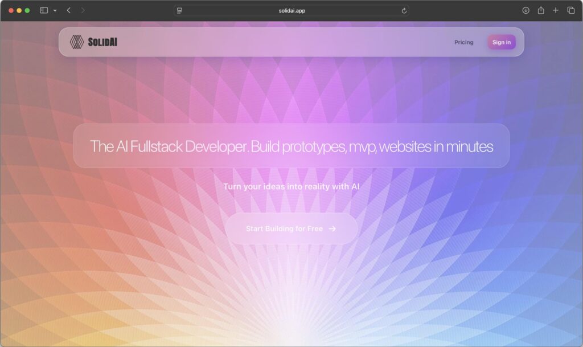Toggle the browser sidebar visibility
Viewport: 583px width, 347px height.
pos(45,10)
